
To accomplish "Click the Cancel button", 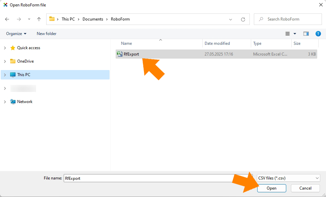I will (305, 188).
